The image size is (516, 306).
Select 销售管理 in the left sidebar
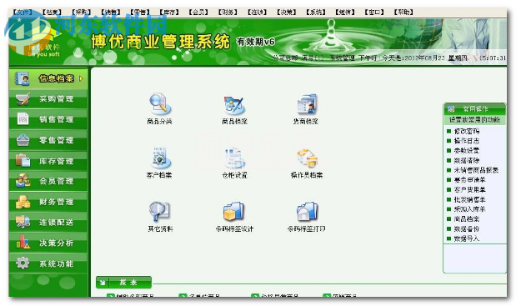coord(48,119)
